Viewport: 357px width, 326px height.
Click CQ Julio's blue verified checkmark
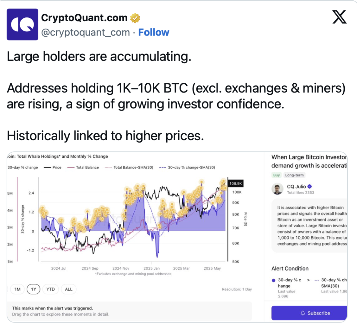pyautogui.click(x=310, y=187)
